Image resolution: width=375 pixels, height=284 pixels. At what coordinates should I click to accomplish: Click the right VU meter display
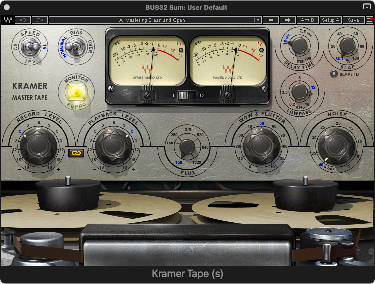228,61
